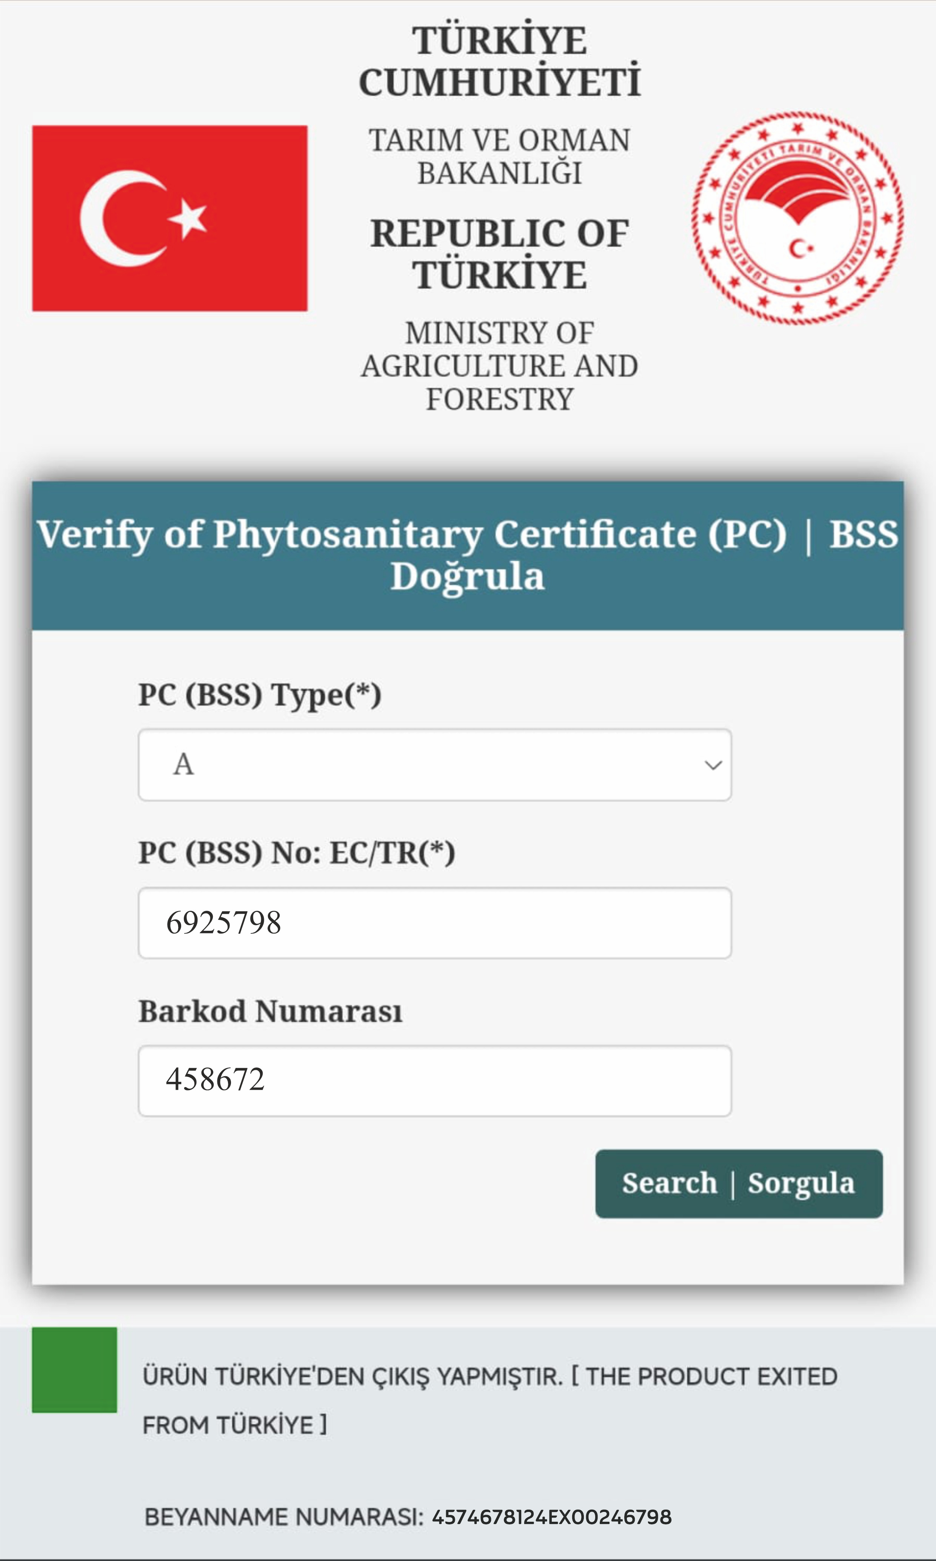Click the declaration number 4574678124EX00246798
The height and width of the screenshot is (1561, 936).
[x=552, y=1517]
